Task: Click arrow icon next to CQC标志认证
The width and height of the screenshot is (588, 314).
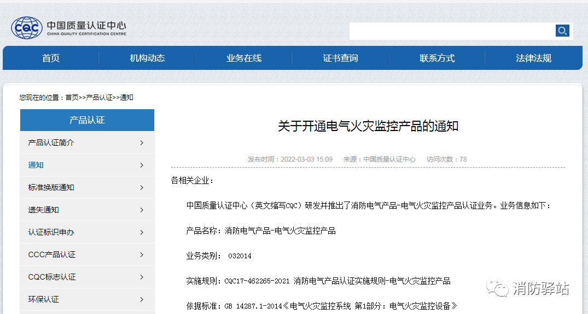Action: click(142, 277)
